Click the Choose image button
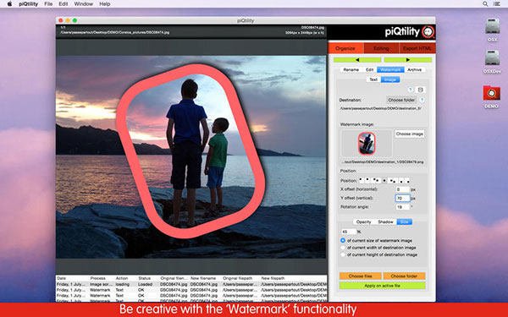 (410, 134)
